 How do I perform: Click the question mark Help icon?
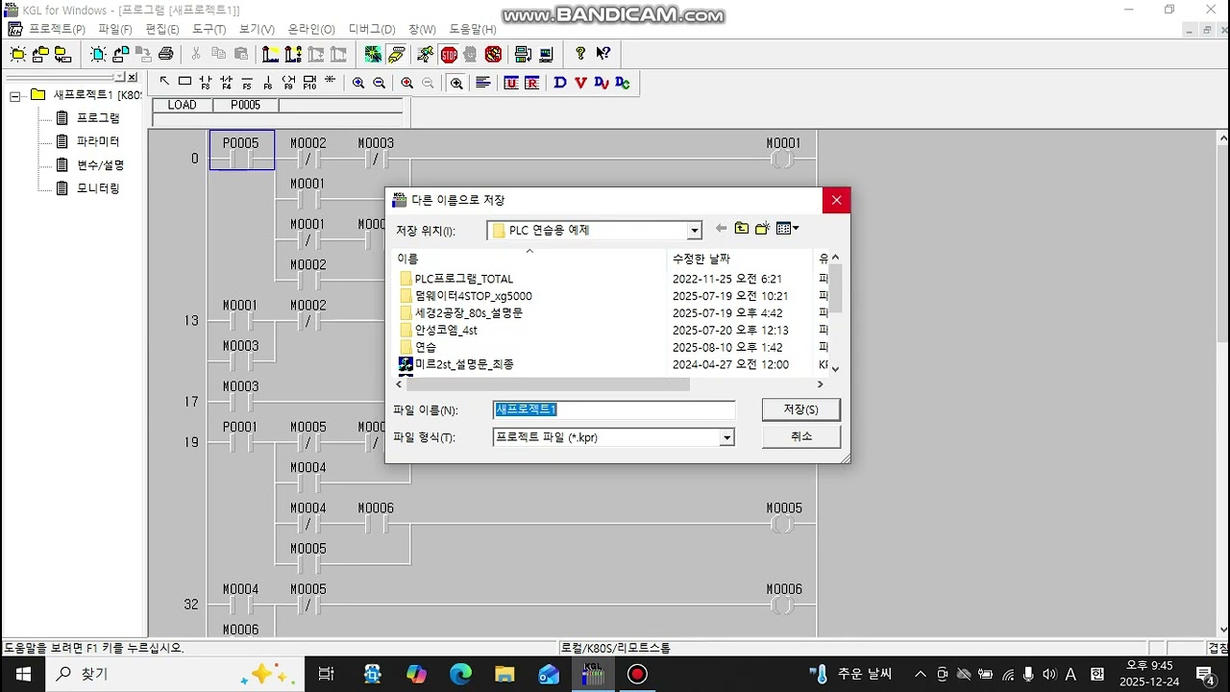pos(580,54)
